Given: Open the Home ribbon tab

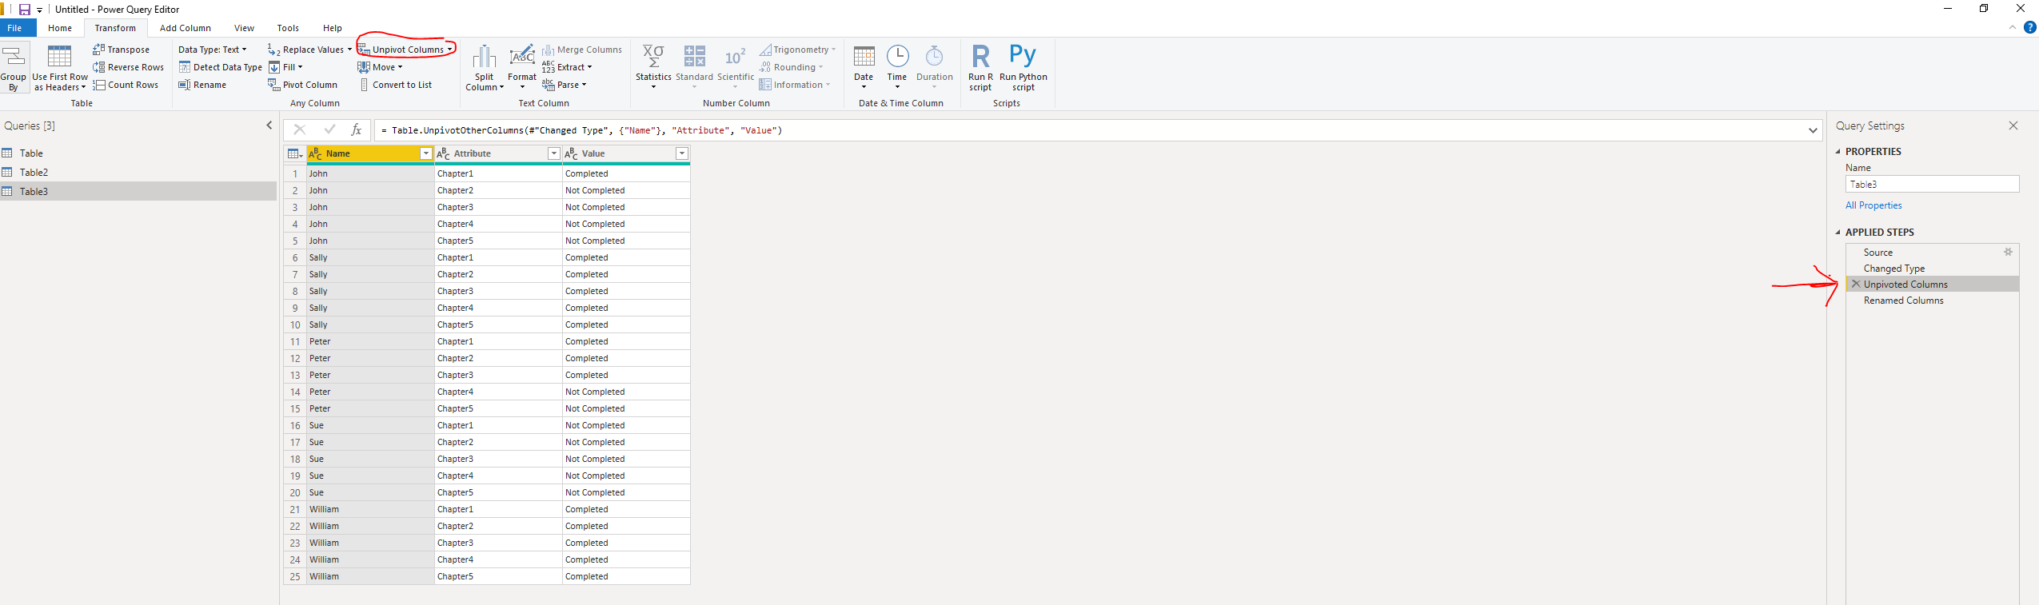Looking at the screenshot, I should [60, 28].
